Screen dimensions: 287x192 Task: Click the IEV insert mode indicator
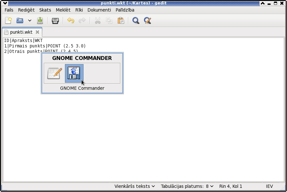(269, 186)
